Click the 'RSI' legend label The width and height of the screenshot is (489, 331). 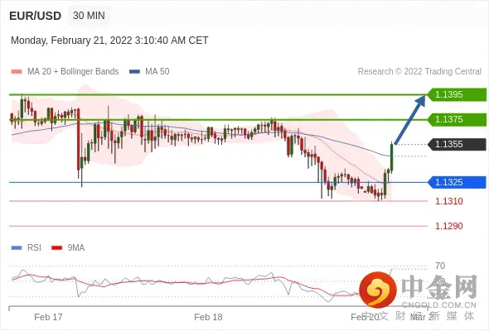pyautogui.click(x=34, y=248)
